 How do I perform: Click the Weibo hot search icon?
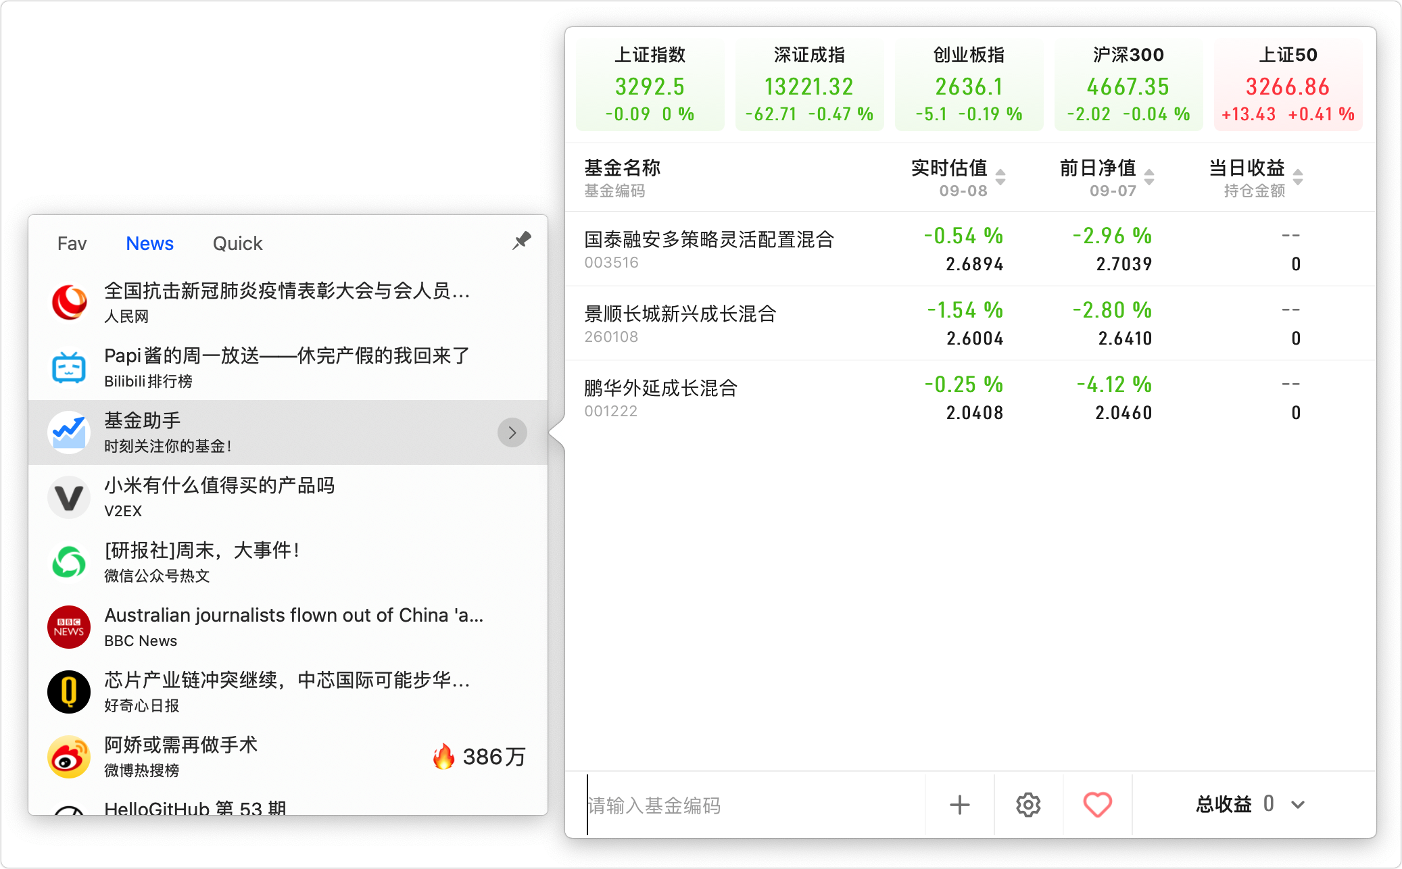pyautogui.click(x=69, y=757)
